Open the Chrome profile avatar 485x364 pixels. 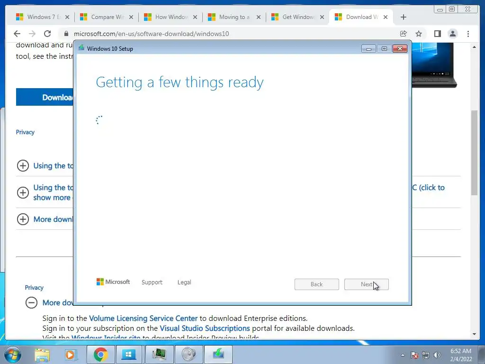452,34
